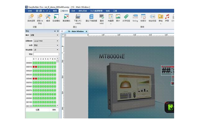Select the 10 - Main Window document tab
Image resolution: width=199 pixels, height=124 pixels.
[x=76, y=31]
